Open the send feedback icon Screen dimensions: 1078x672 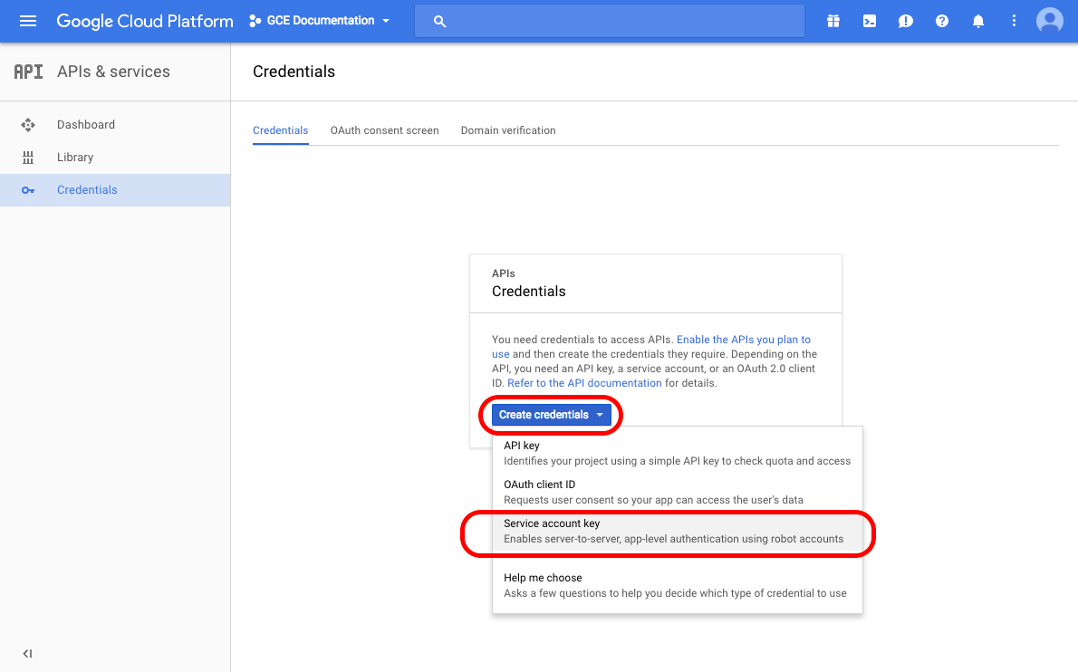click(x=906, y=22)
